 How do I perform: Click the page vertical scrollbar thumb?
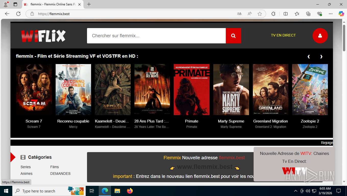click(x=344, y=38)
